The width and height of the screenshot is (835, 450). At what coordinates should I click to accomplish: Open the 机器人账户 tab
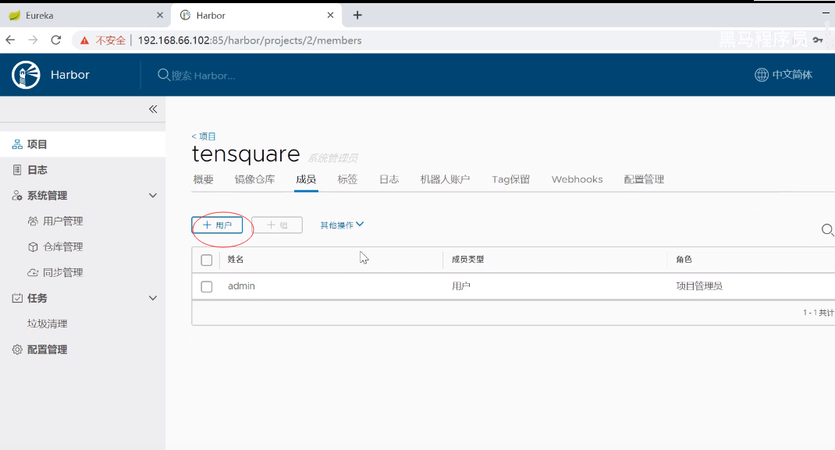(445, 179)
